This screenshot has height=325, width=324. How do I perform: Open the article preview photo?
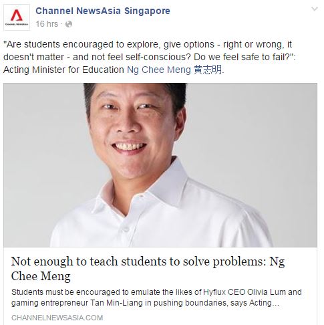pyautogui.click(x=160, y=165)
